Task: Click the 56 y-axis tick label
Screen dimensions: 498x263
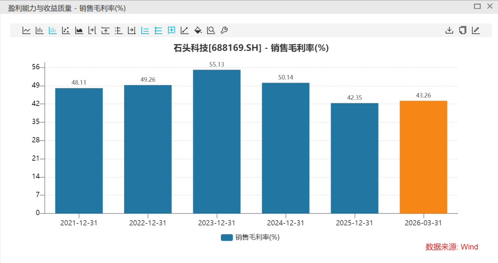Action: tap(36, 67)
